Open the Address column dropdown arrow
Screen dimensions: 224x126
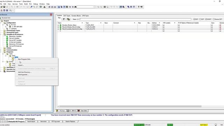coord(160,23)
